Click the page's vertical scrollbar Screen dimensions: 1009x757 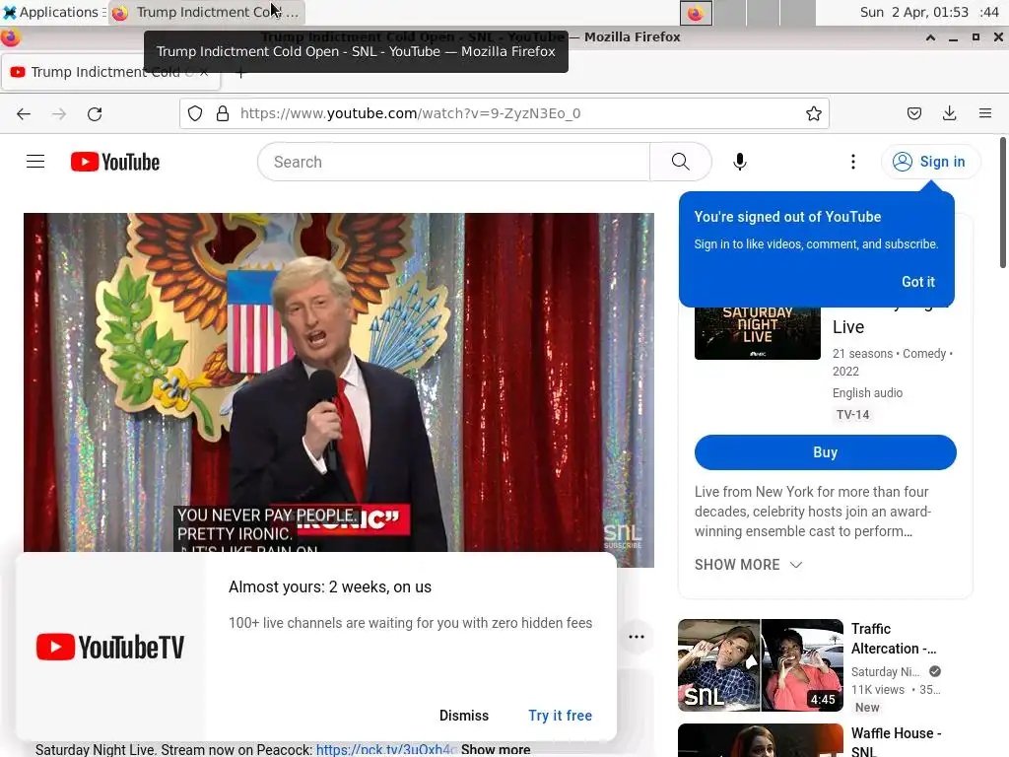[1002, 202]
